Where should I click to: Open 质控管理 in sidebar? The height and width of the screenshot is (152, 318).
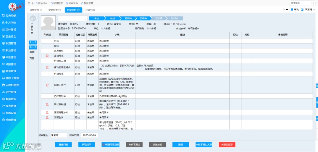(9, 92)
